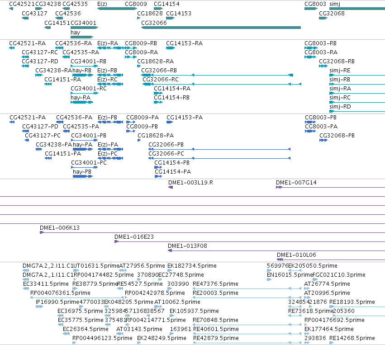The height and width of the screenshot is (345, 385).
Task: Select clone DME1-003L19.R
Action: 171,187
